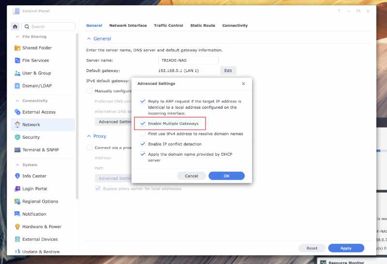Click the search magnifier icon
The image size is (387, 264).
[x=27, y=27]
